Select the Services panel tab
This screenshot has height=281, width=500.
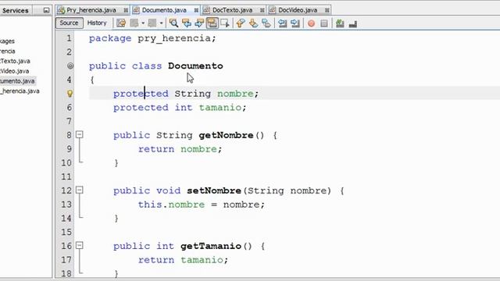[x=16, y=10]
